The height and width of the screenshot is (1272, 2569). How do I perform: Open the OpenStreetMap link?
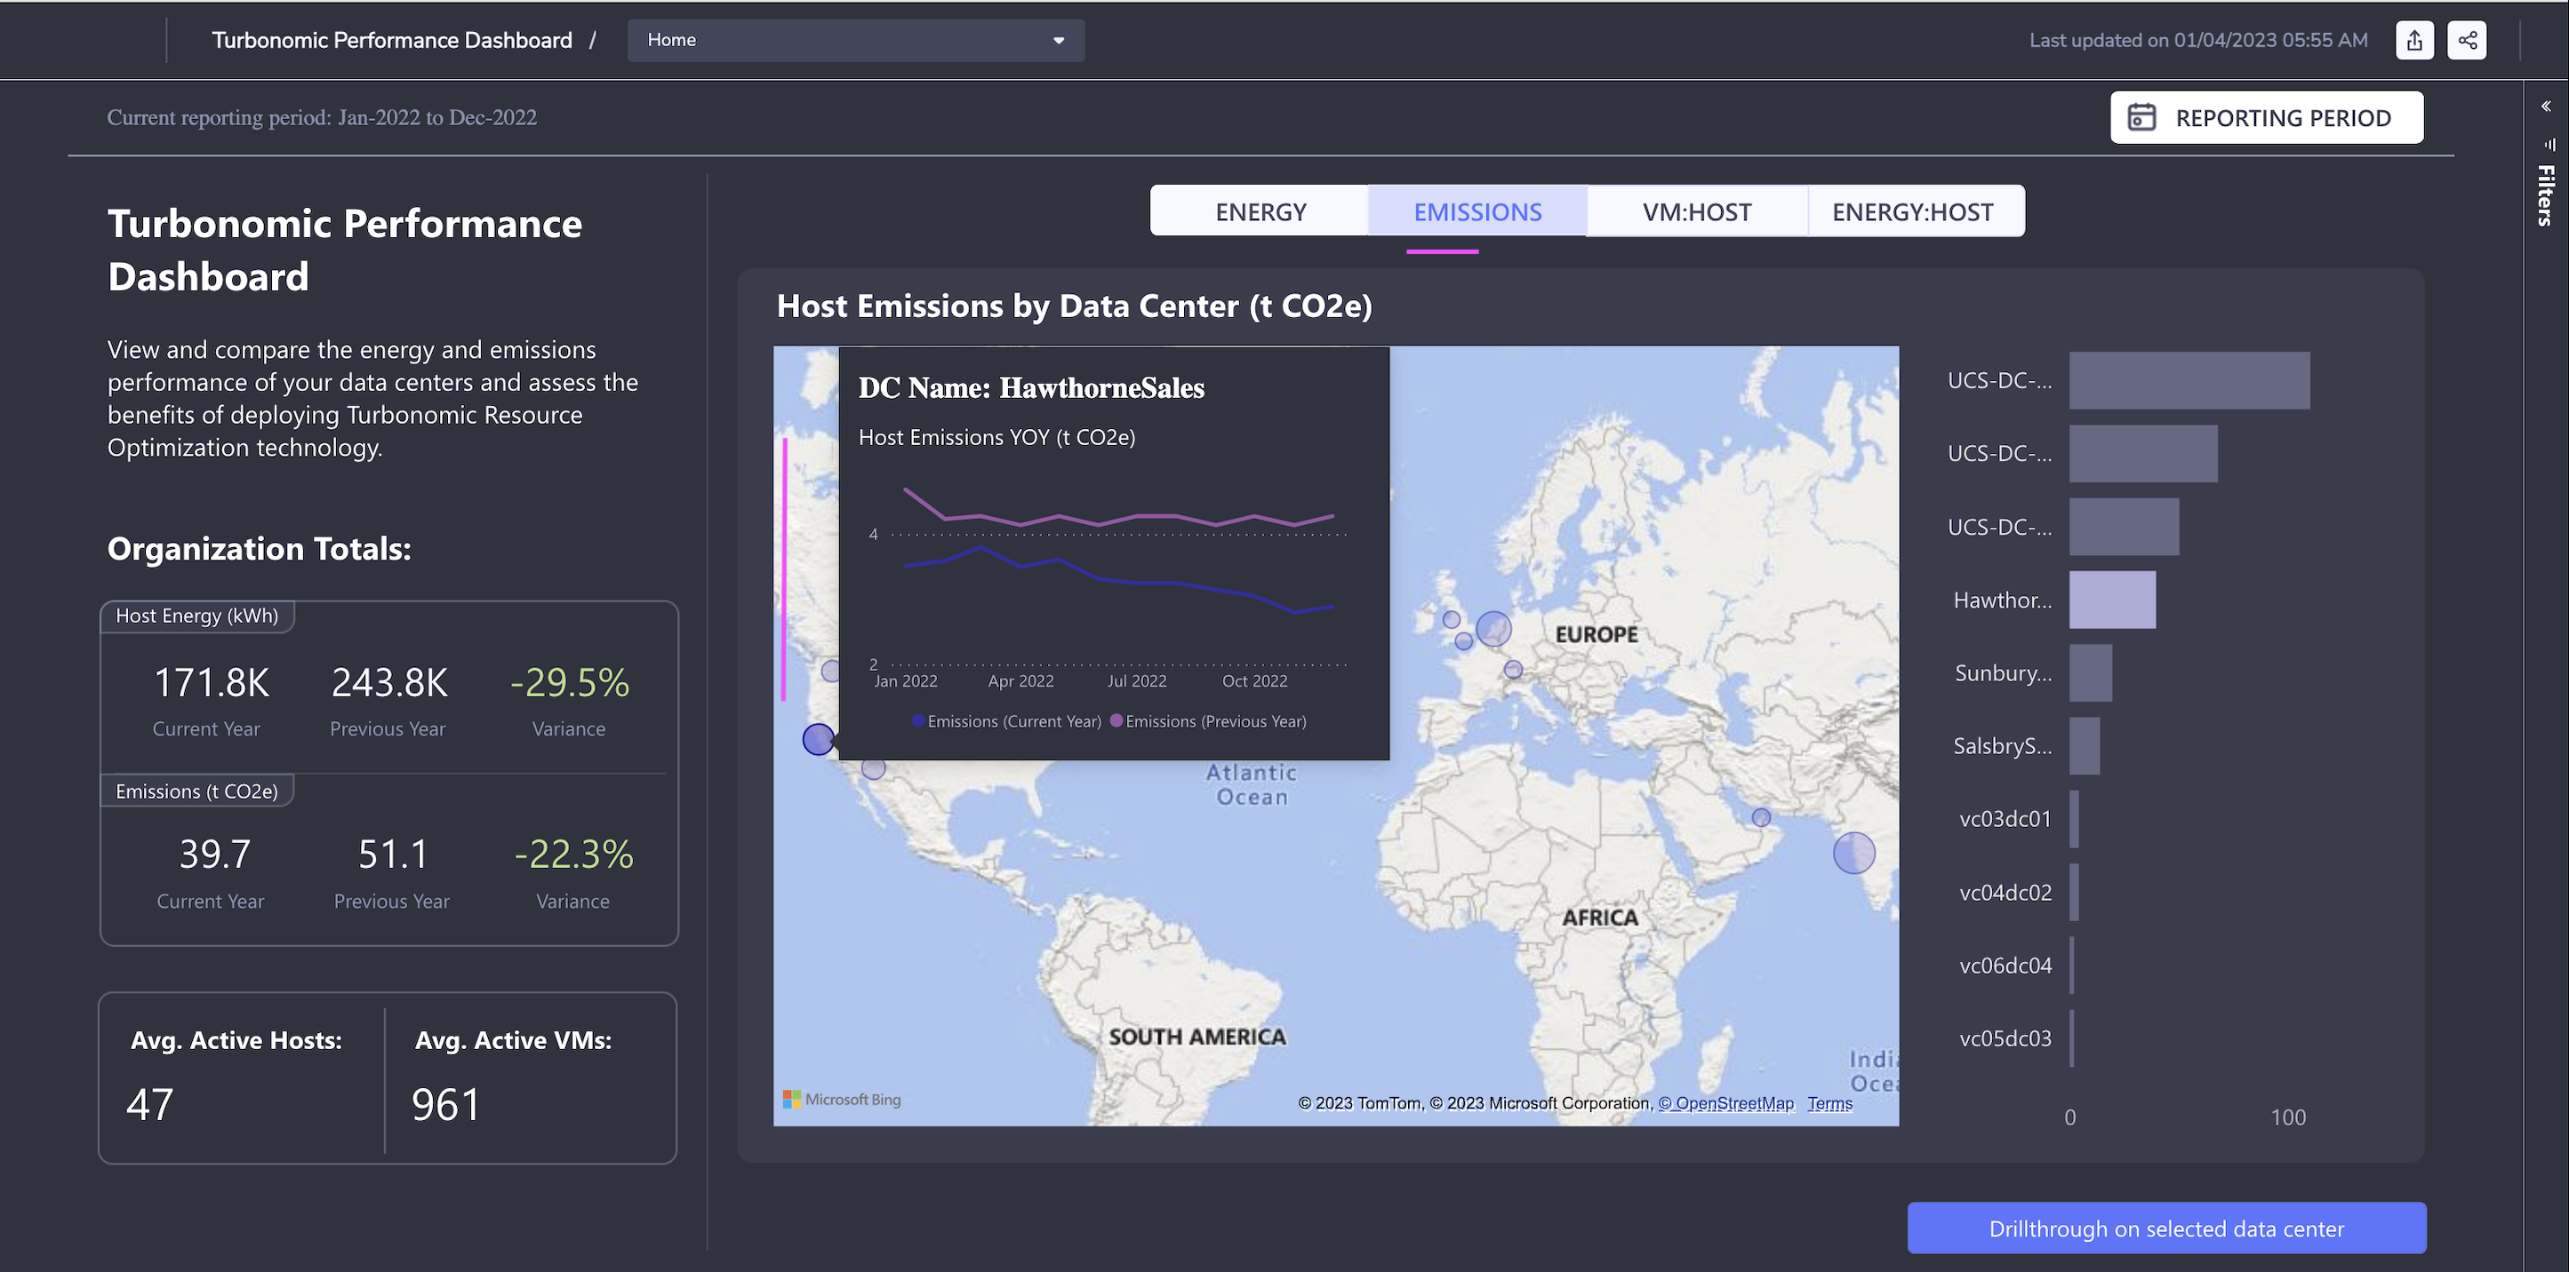[x=1725, y=1102]
